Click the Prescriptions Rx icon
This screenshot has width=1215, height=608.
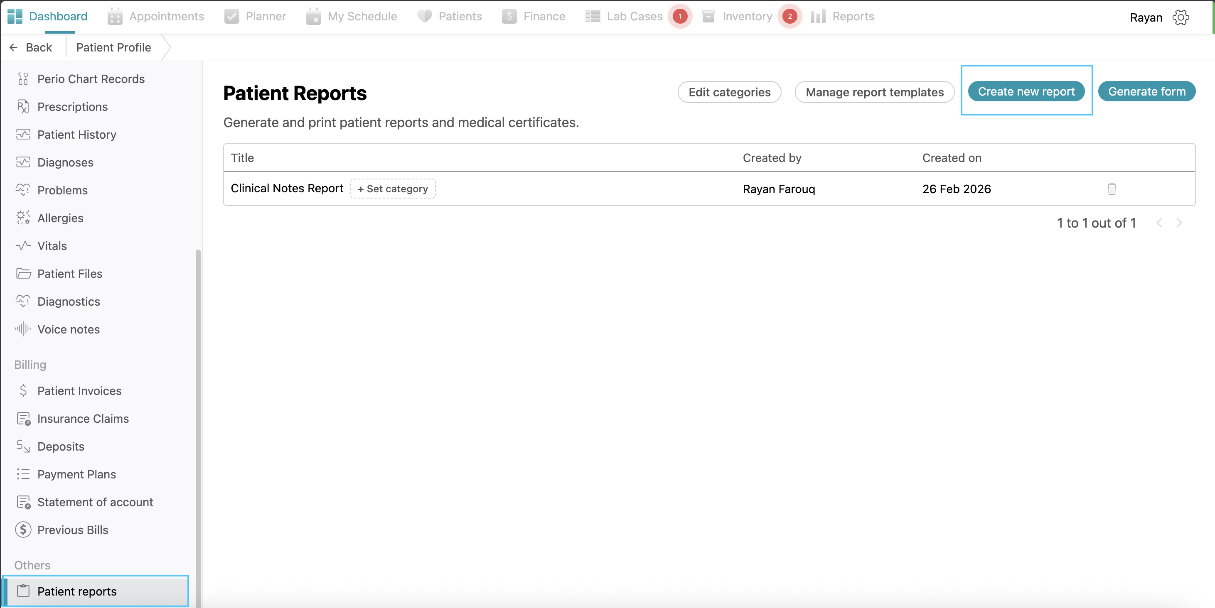click(22, 107)
